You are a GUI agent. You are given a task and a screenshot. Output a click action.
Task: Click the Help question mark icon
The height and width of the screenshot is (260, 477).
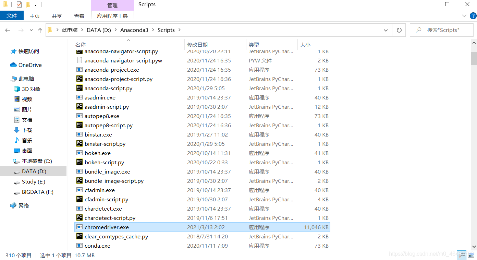473,16
